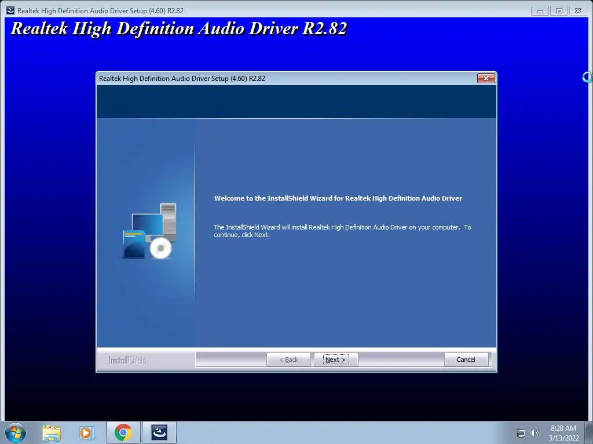Screen dimensions: 593x444
Task: Click the Cancel button in the installer
Action: point(466,360)
